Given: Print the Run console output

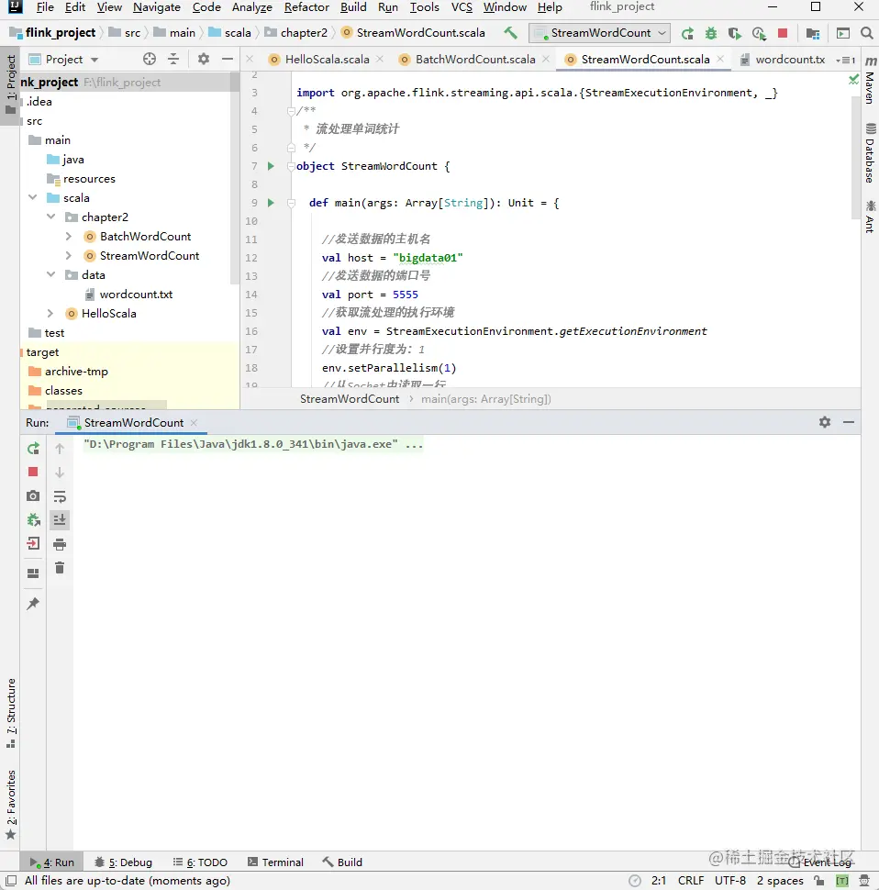Looking at the screenshot, I should click(60, 544).
